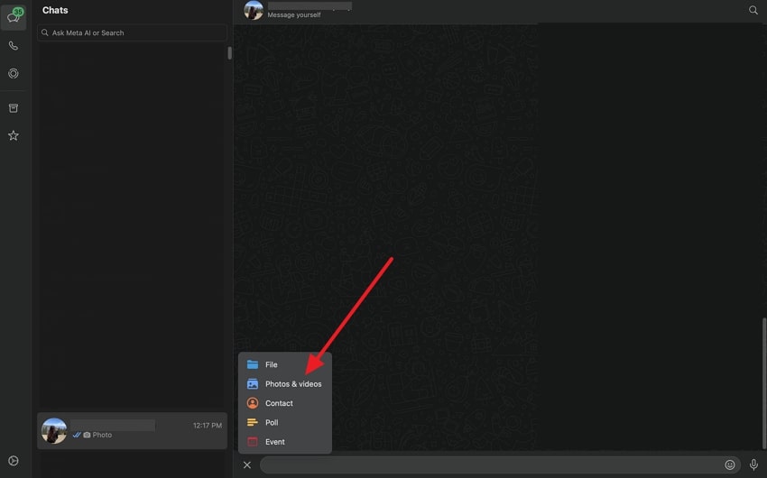
Task: Click the Ask Meta AI or Search field
Action: coord(133,33)
